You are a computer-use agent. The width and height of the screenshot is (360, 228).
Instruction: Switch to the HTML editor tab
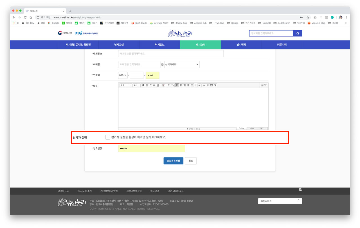[x=253, y=128]
